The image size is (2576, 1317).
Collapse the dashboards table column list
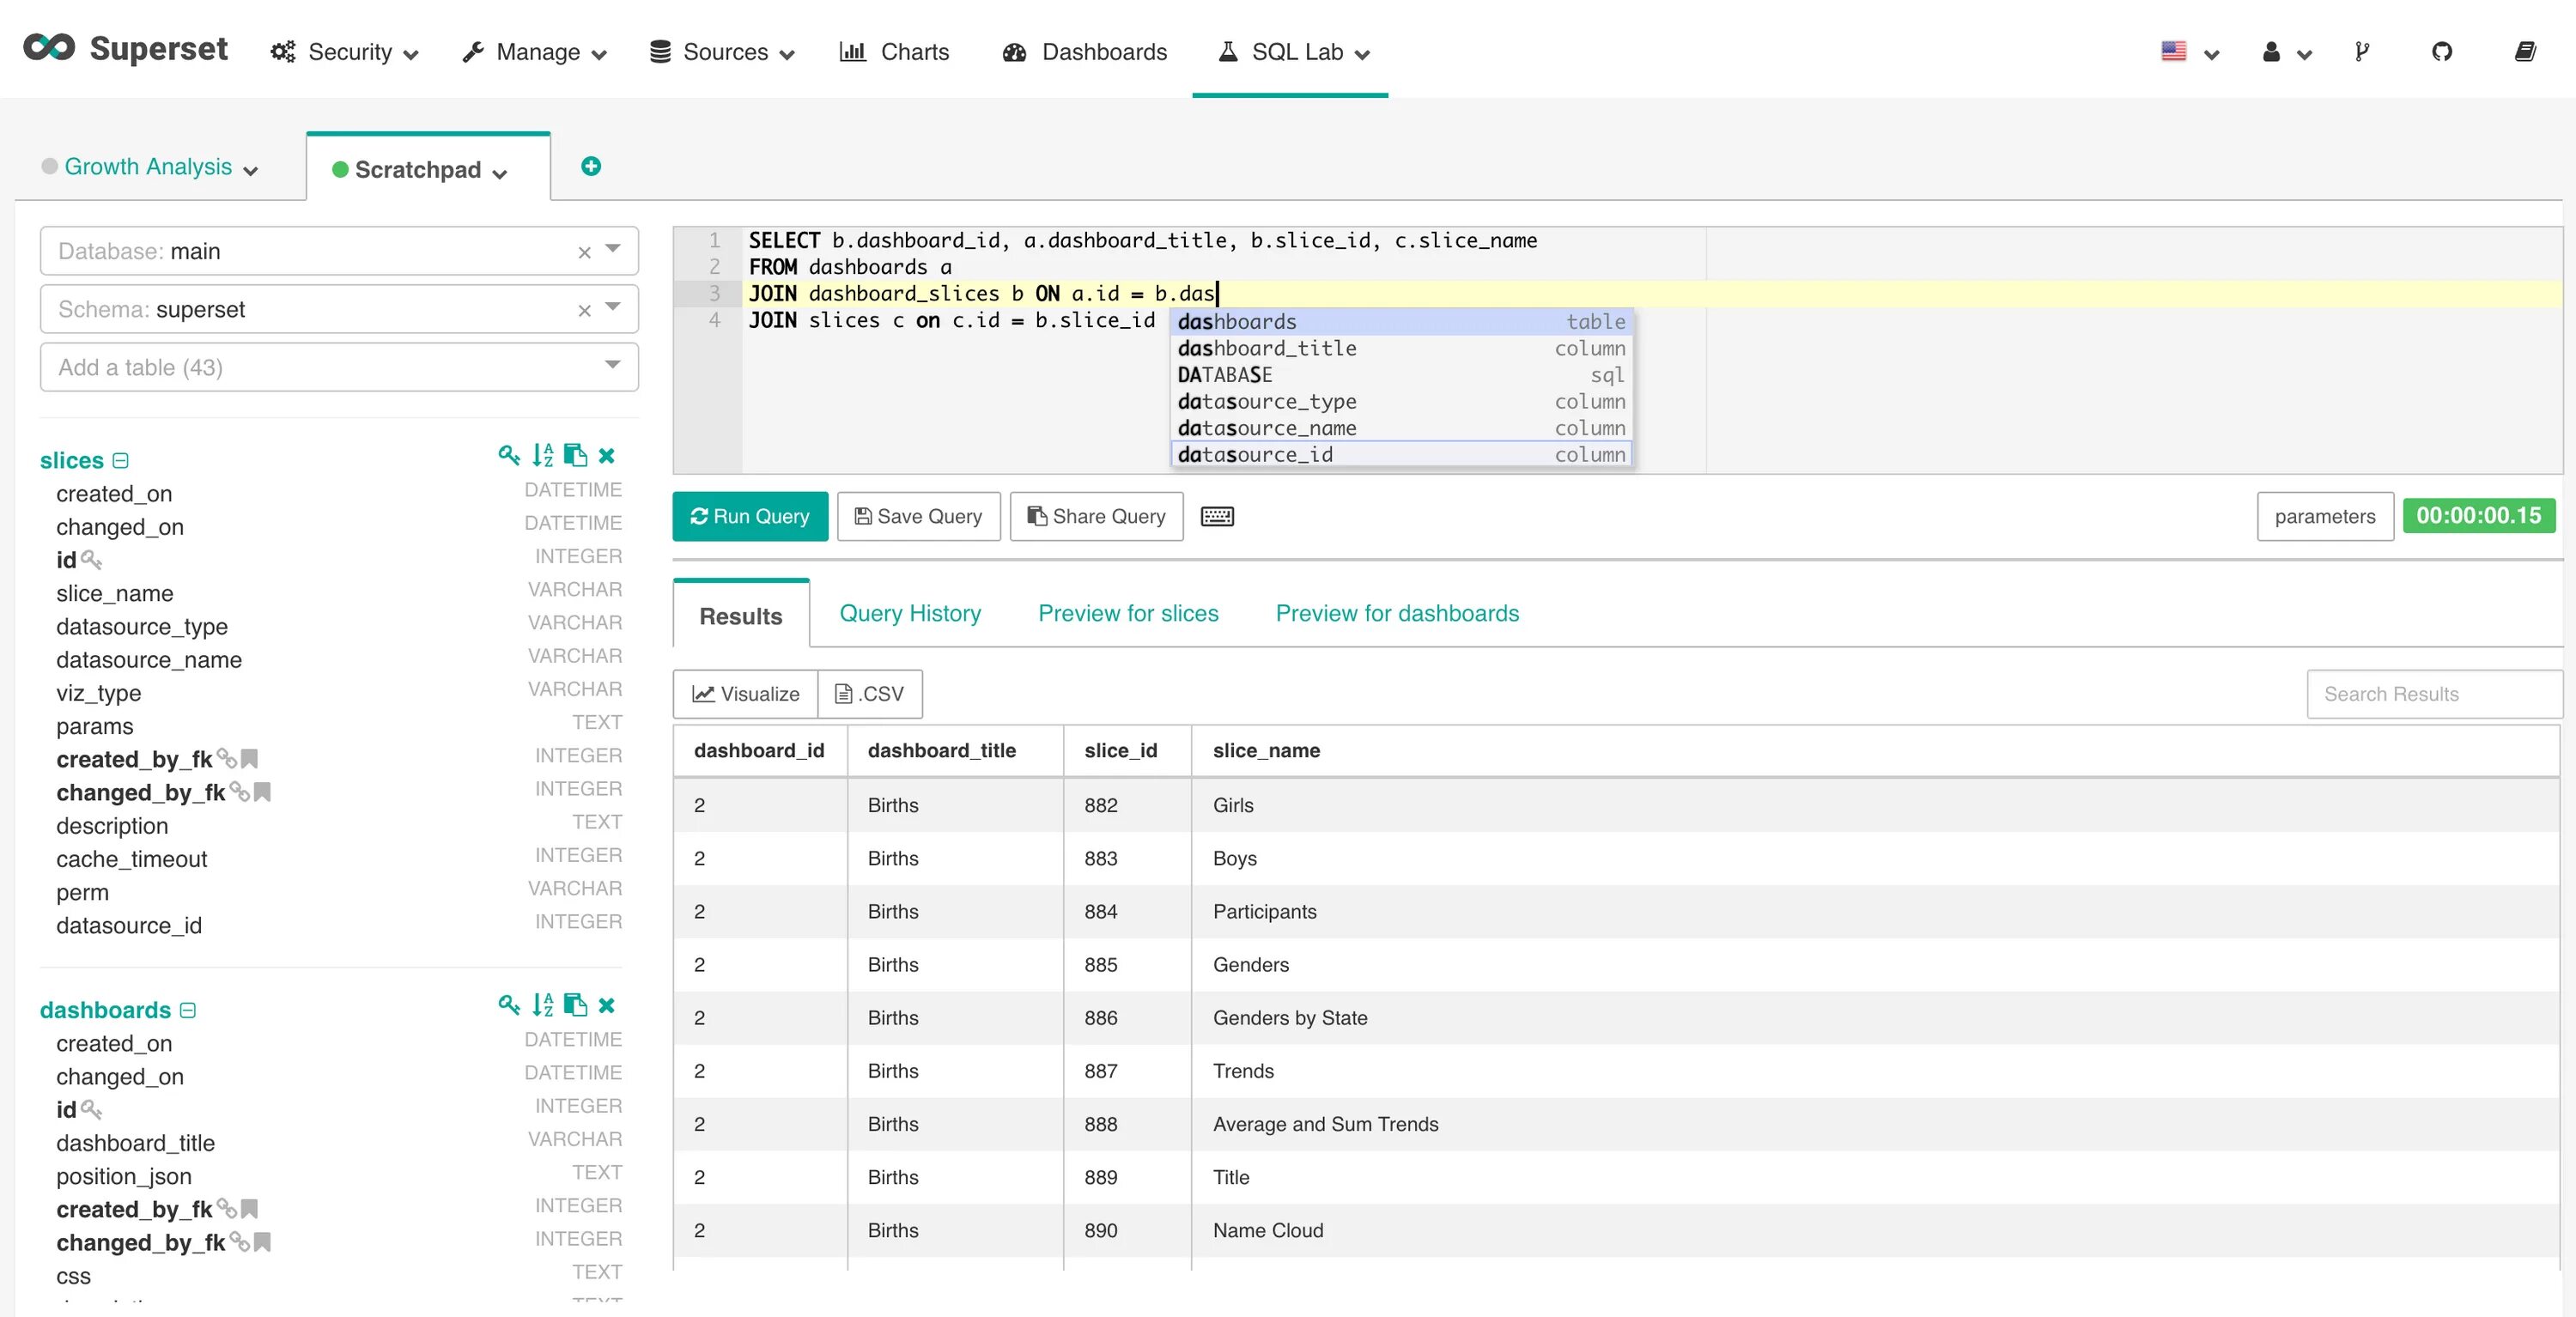tap(188, 1011)
